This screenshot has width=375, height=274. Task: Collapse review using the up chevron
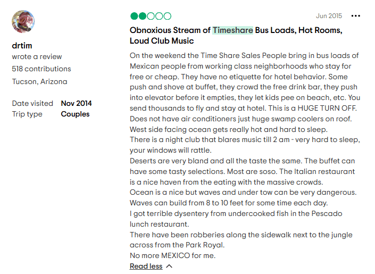tap(169, 266)
